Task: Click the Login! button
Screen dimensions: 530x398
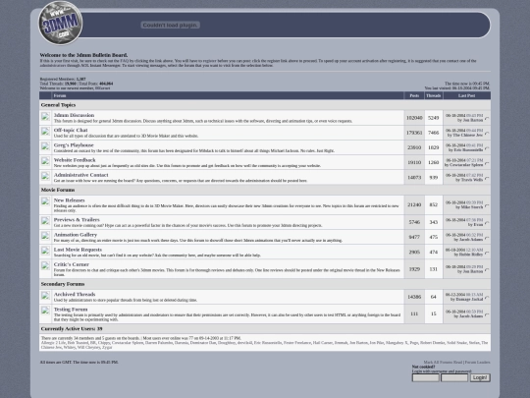Action: (x=480, y=377)
